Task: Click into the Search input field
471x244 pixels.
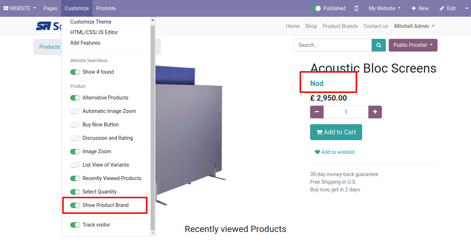Action: click(x=332, y=45)
